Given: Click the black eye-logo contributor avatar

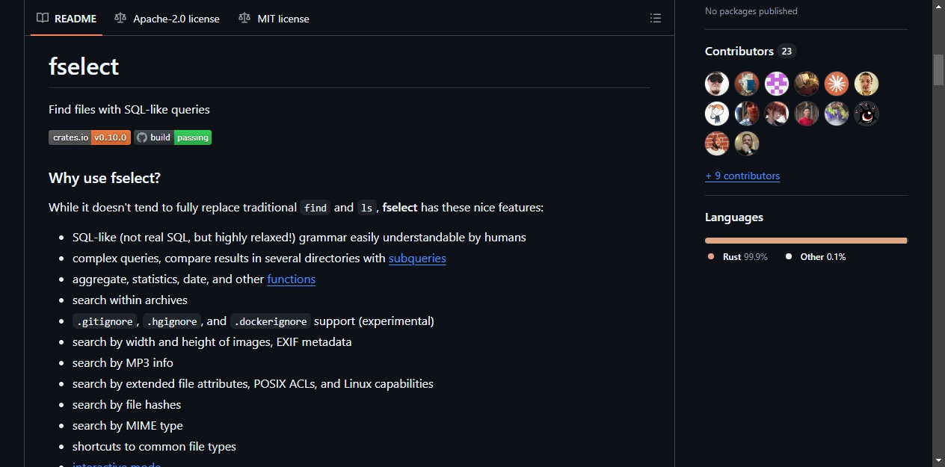Looking at the screenshot, I should click(x=866, y=114).
